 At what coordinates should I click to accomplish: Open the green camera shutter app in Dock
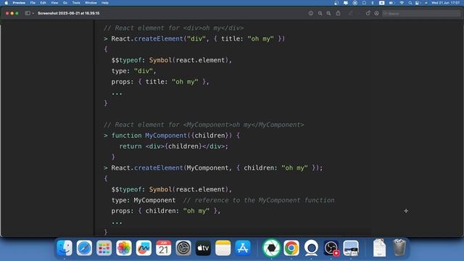coord(271,248)
